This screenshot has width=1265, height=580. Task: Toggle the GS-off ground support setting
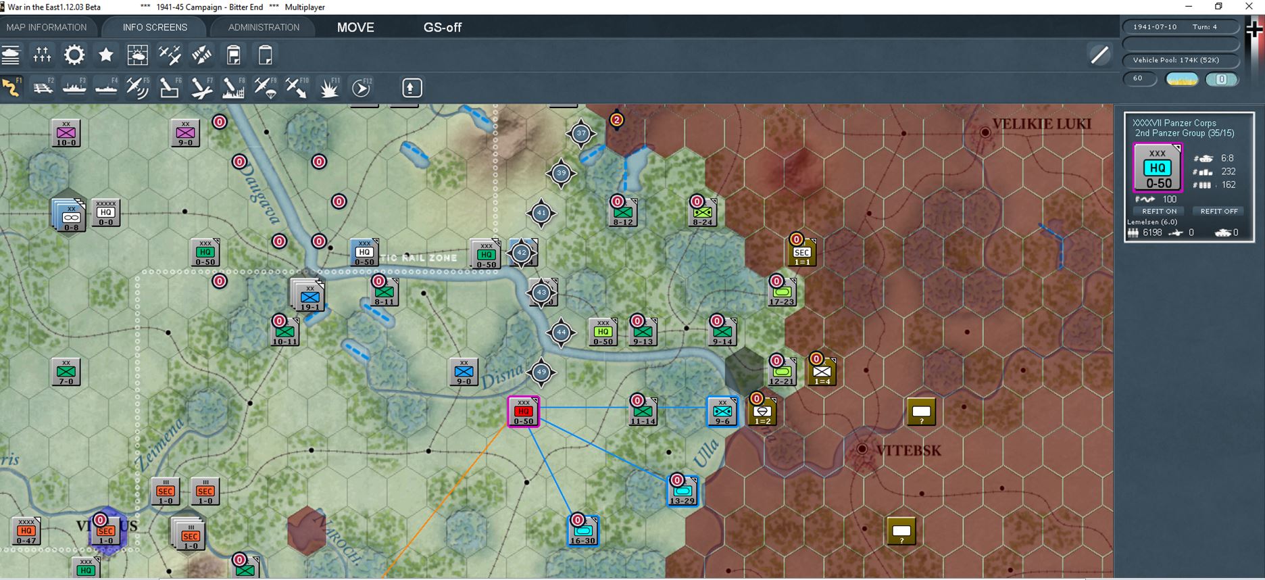(443, 27)
